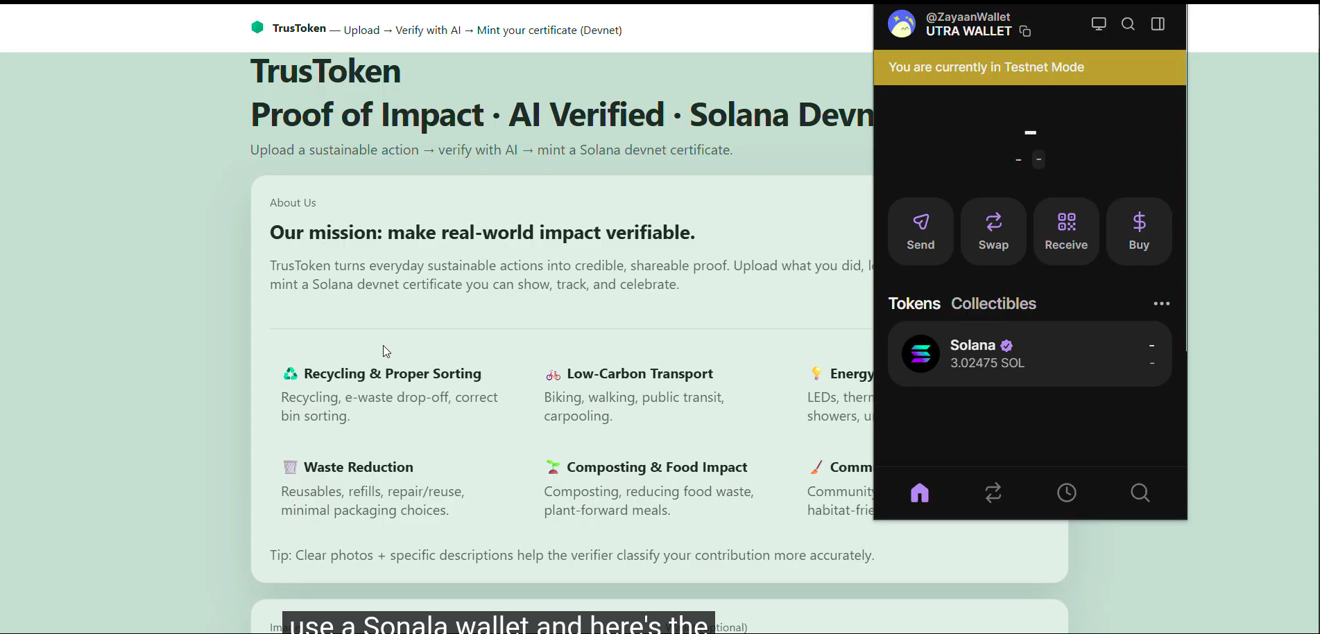Click the 3.02475 SOL balance
Viewport: 1320px width, 634px height.
pos(987,363)
